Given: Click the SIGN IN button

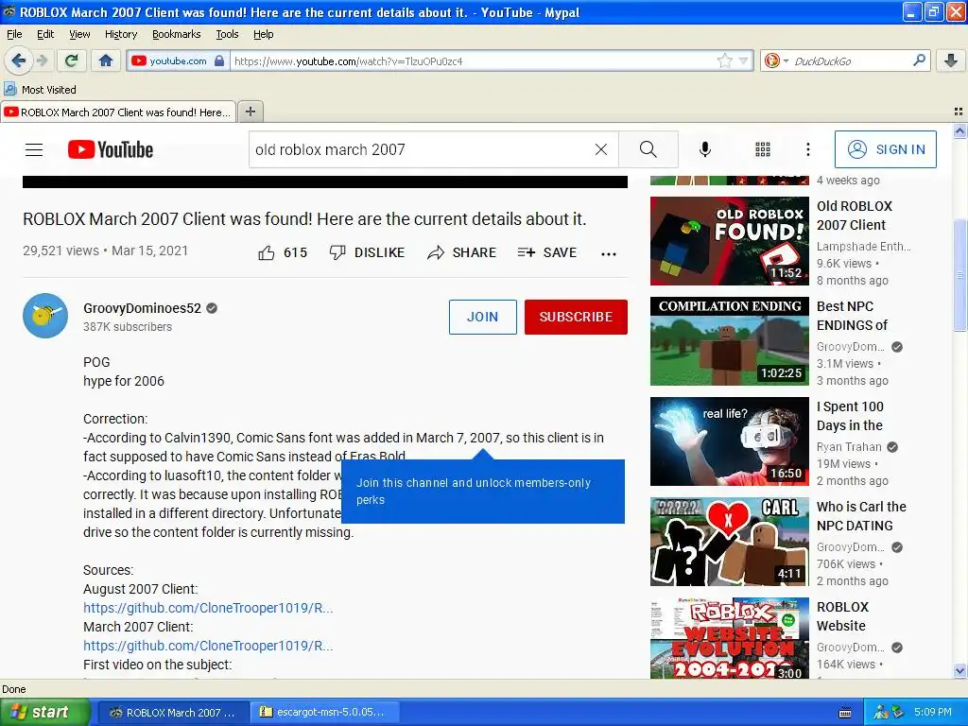Looking at the screenshot, I should (x=885, y=149).
